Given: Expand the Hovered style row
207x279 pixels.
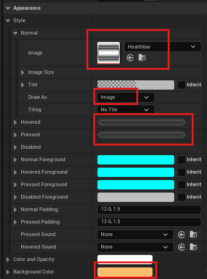Looking at the screenshot, I should tap(15, 122).
